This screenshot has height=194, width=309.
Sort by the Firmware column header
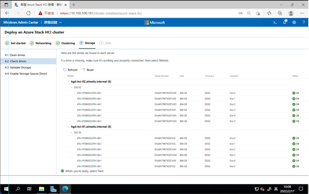209,76
